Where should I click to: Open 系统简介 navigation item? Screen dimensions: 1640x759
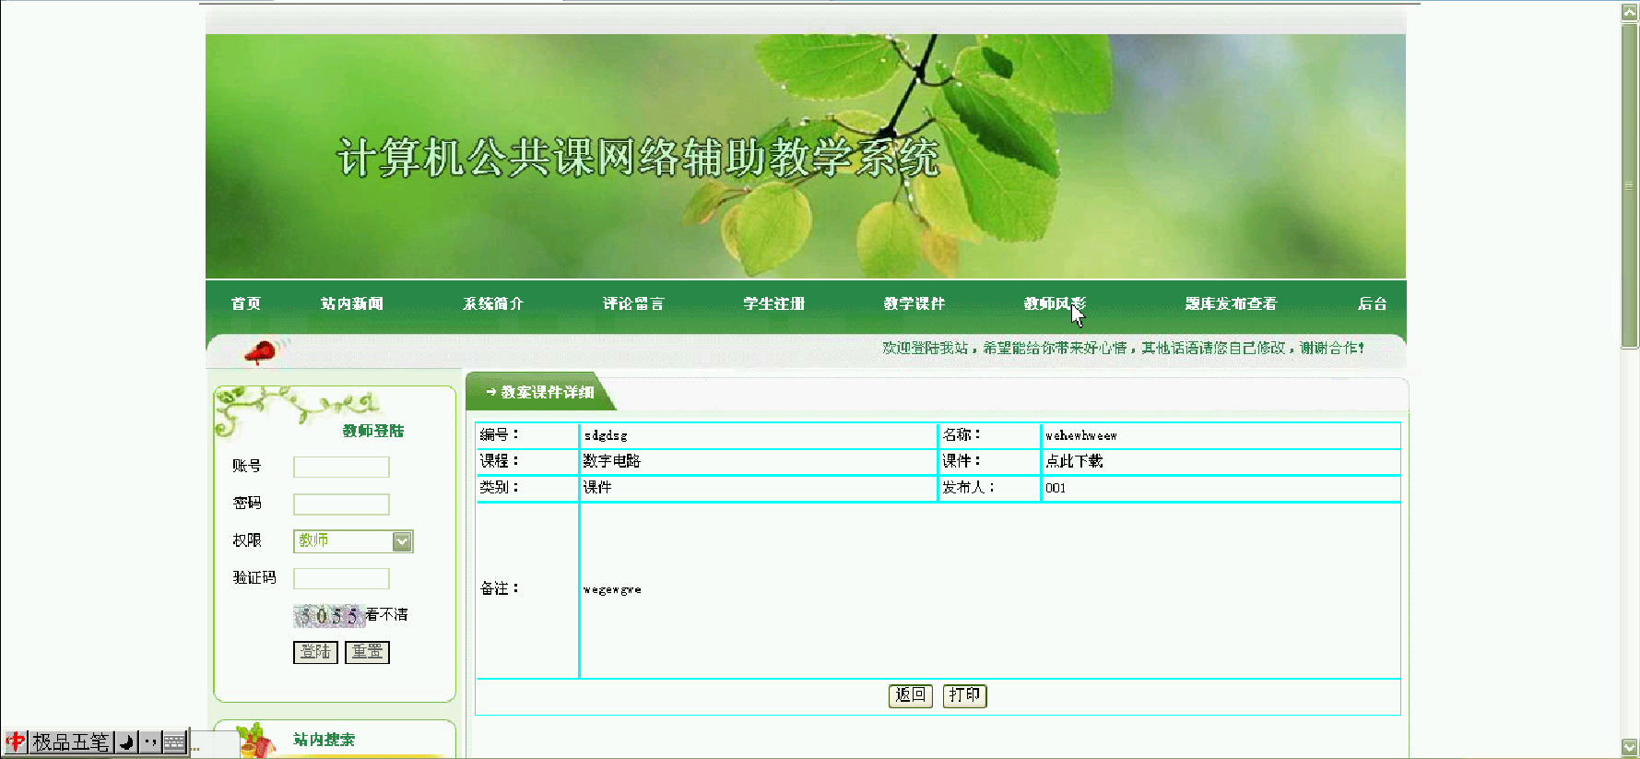point(493,303)
